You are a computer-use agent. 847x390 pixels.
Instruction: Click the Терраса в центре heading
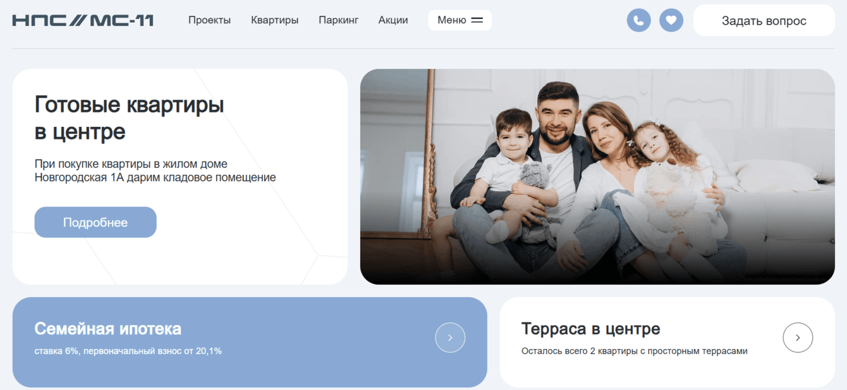(x=590, y=329)
